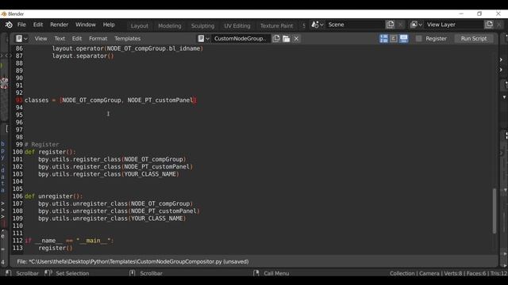Click the scene statistics in status bar
Screen dimensions: 508x285
[448, 273]
